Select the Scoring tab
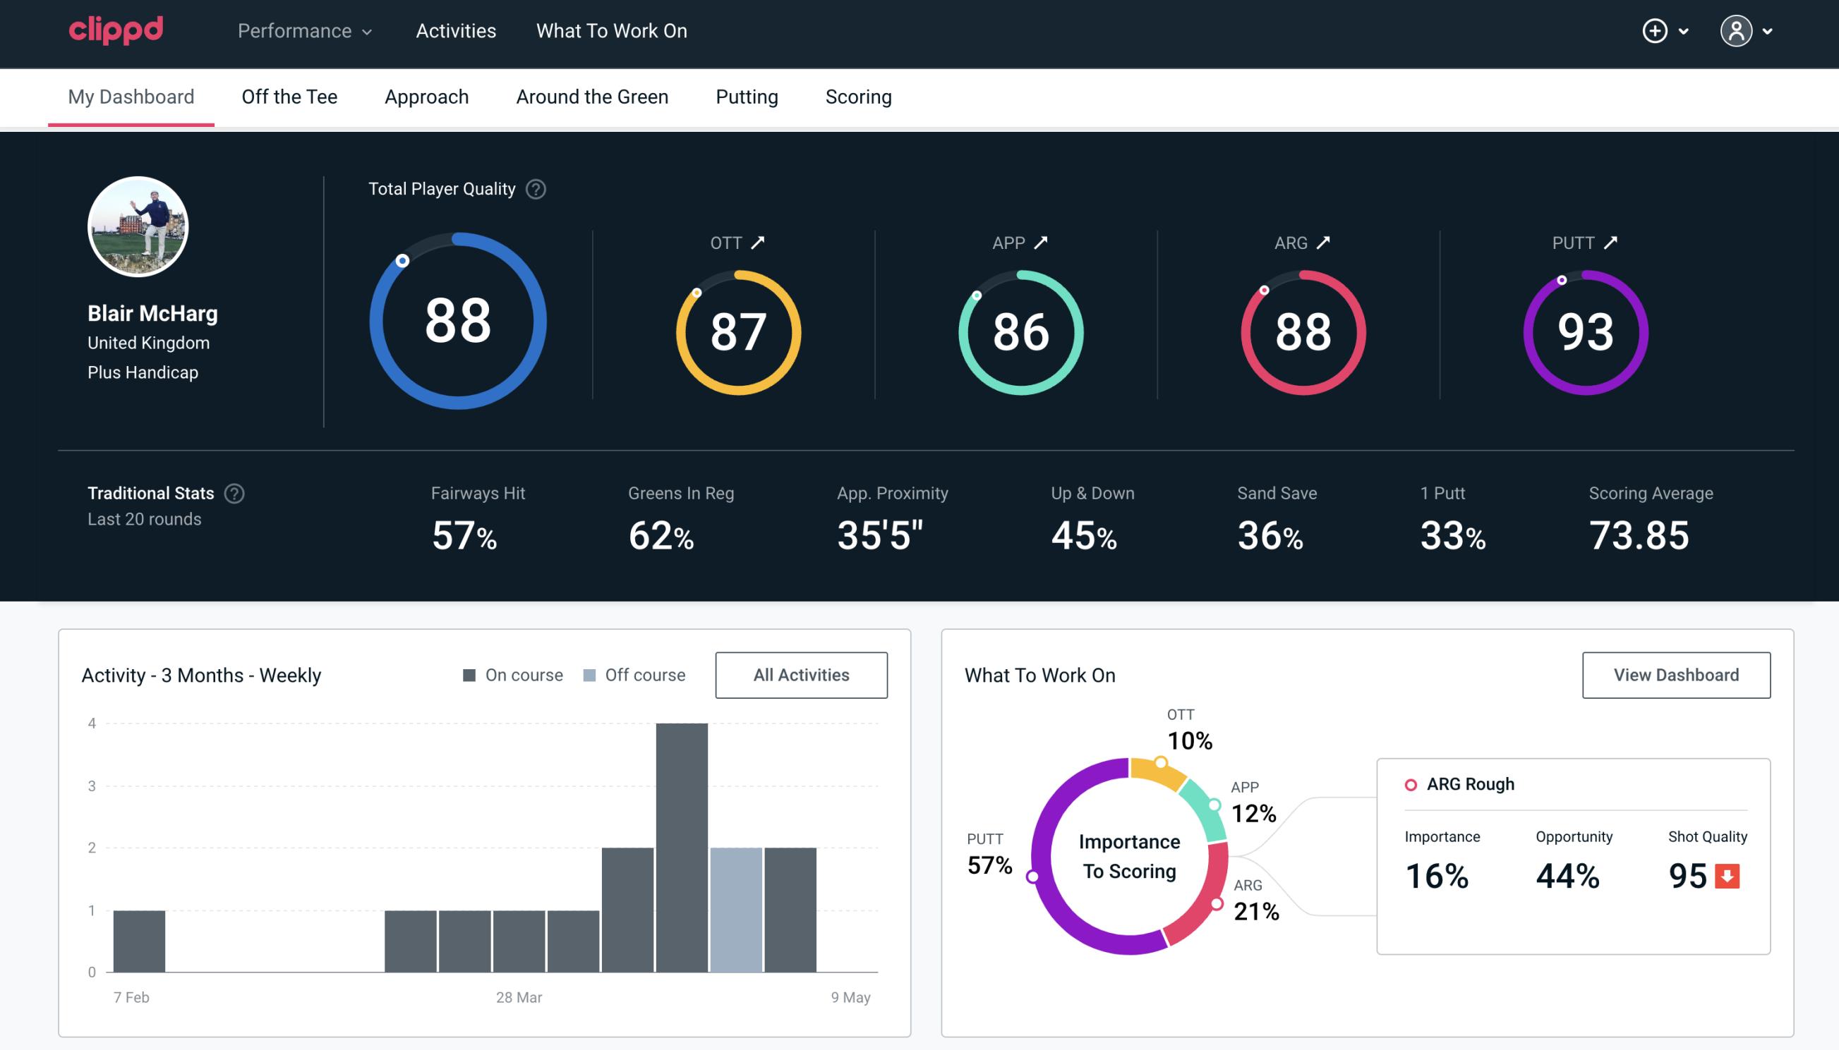This screenshot has width=1839, height=1050. [x=859, y=96]
